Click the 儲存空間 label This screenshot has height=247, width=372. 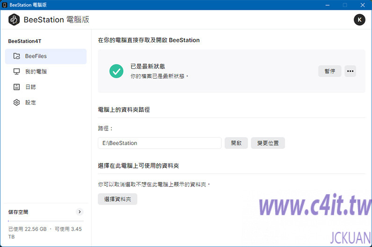(x=18, y=212)
